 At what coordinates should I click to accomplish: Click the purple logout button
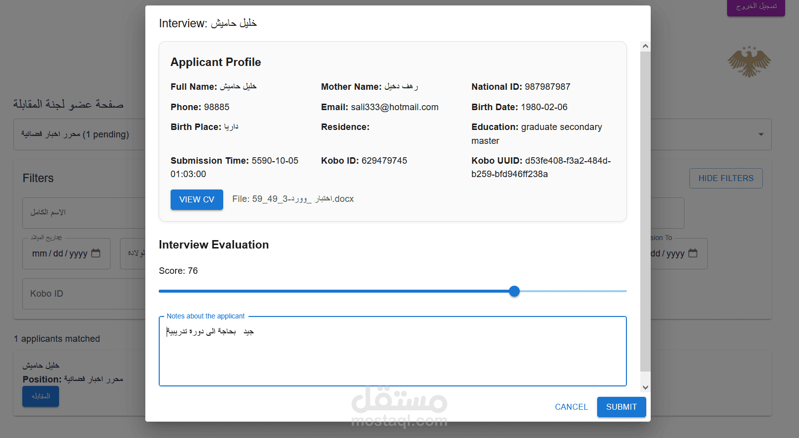756,7
